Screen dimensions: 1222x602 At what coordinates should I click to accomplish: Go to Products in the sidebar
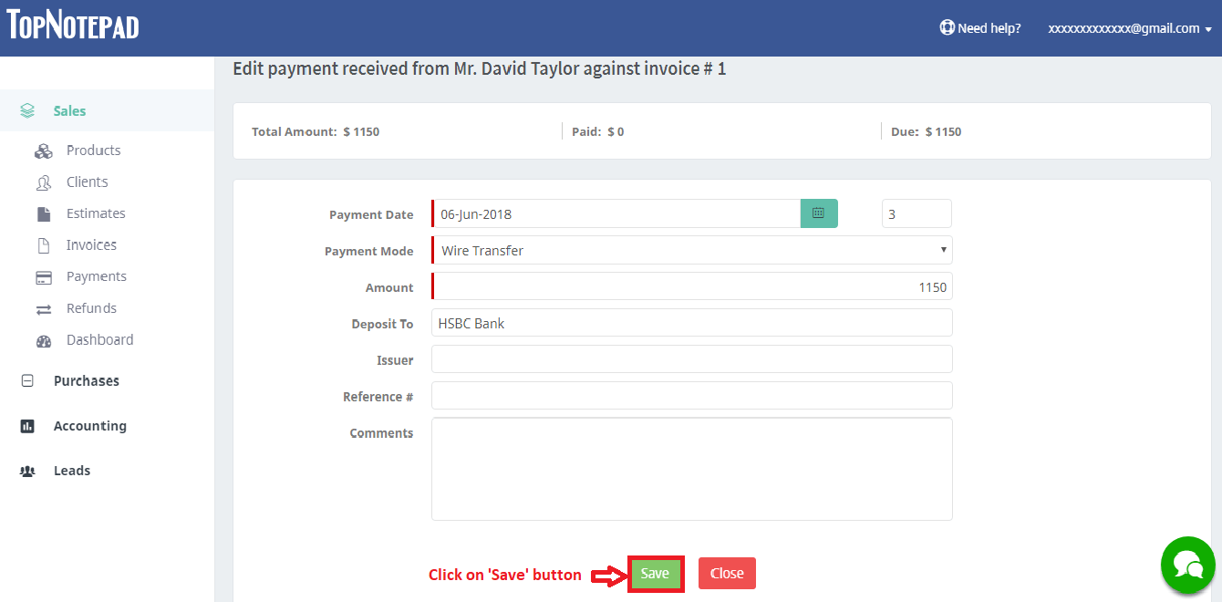tap(93, 150)
